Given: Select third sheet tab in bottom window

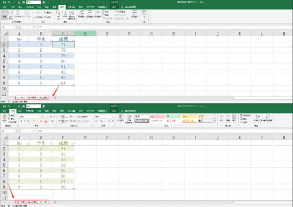Looking at the screenshot, I should coord(43,202).
